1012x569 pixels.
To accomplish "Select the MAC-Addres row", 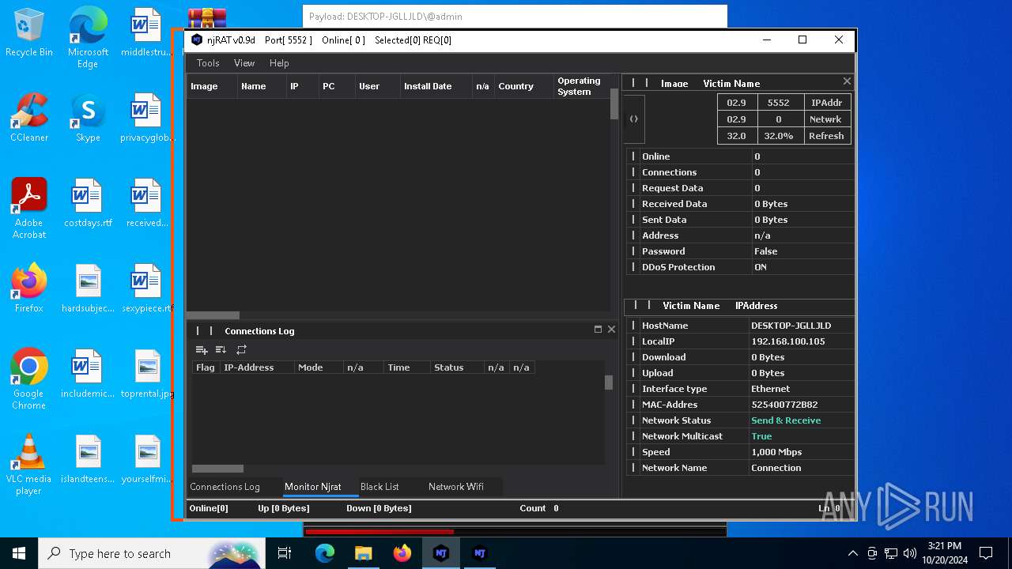I will [x=740, y=405].
